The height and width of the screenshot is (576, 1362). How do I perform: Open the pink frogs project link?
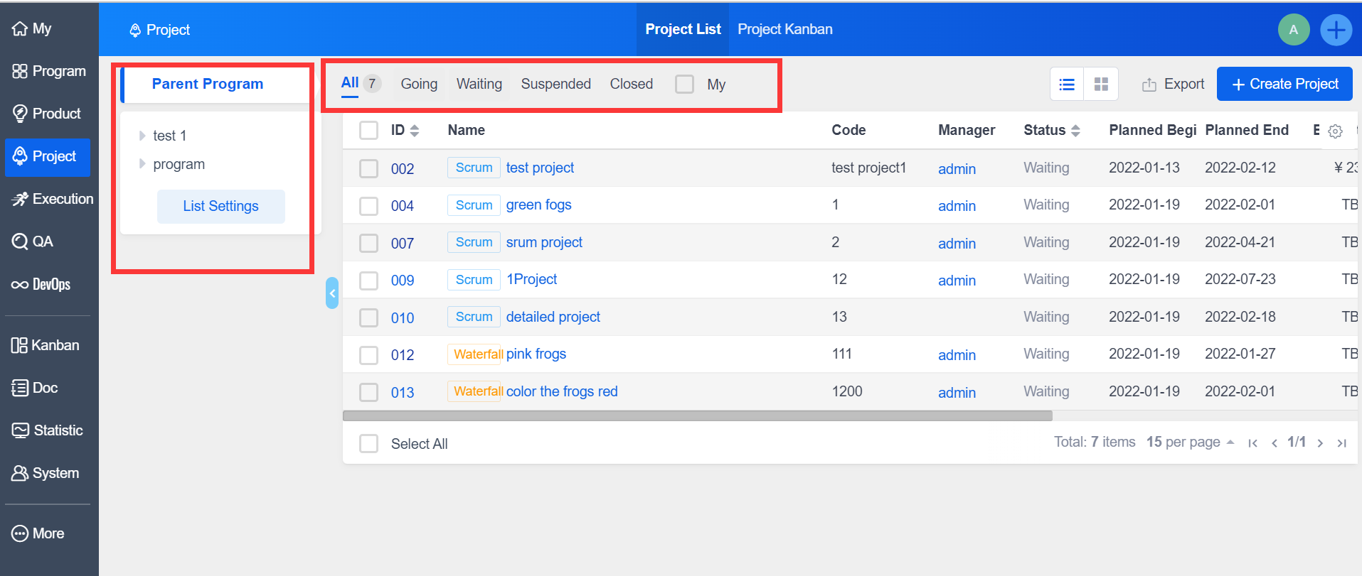[x=536, y=354]
